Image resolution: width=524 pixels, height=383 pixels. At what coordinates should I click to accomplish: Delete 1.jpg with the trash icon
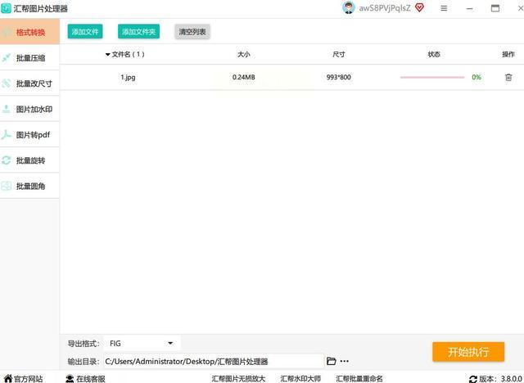coord(508,78)
